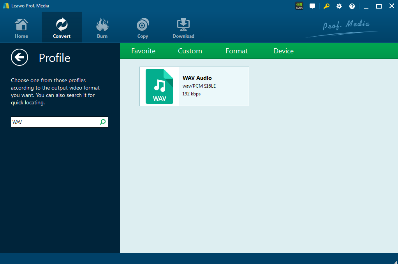Maximize the Leawo Prof. Media window
The image size is (398, 264).
(x=379, y=6)
